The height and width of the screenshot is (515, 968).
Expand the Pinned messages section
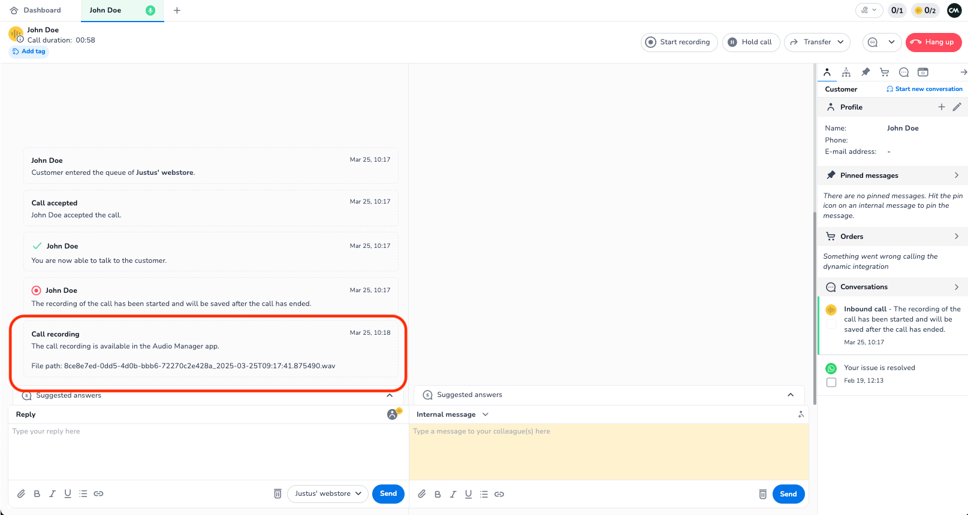coord(956,175)
